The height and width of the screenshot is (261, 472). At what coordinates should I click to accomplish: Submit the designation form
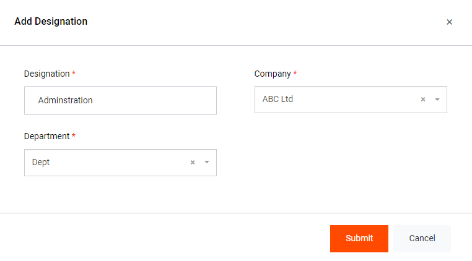pyautogui.click(x=359, y=238)
